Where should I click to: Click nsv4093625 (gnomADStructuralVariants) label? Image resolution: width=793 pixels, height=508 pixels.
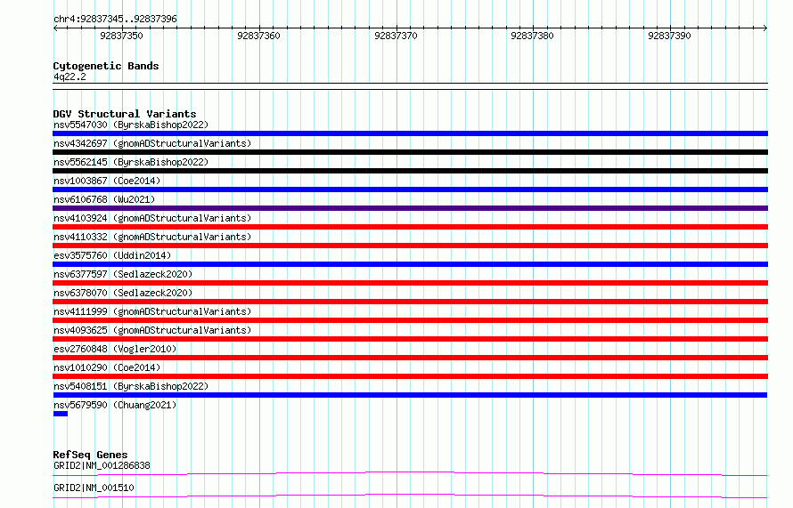(152, 330)
